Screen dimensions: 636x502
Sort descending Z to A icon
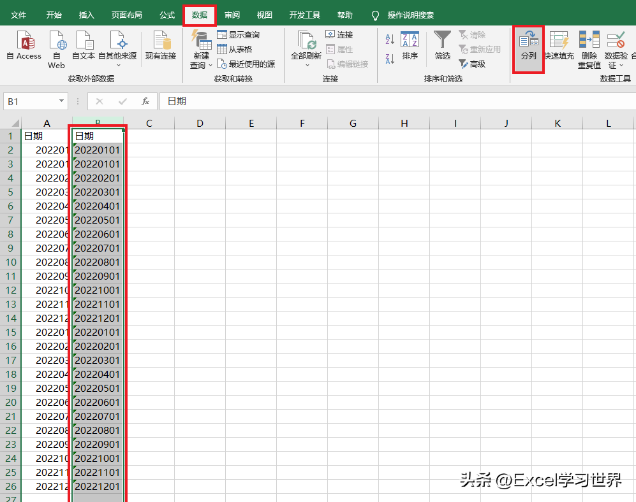(390, 59)
